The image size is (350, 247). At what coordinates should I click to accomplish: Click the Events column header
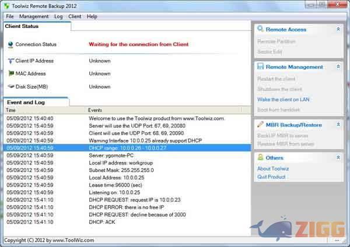click(x=163, y=110)
